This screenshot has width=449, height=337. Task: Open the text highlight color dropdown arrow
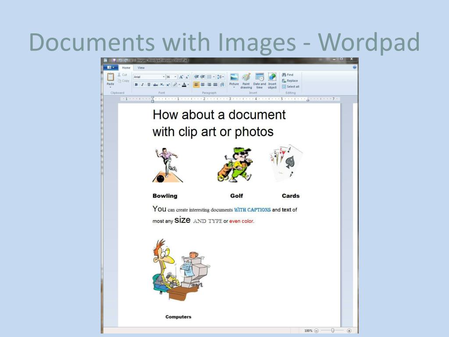pos(179,85)
